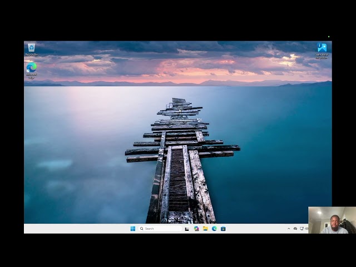Click the taskbar Search box
This screenshot has height=267, width=356.
point(160,229)
